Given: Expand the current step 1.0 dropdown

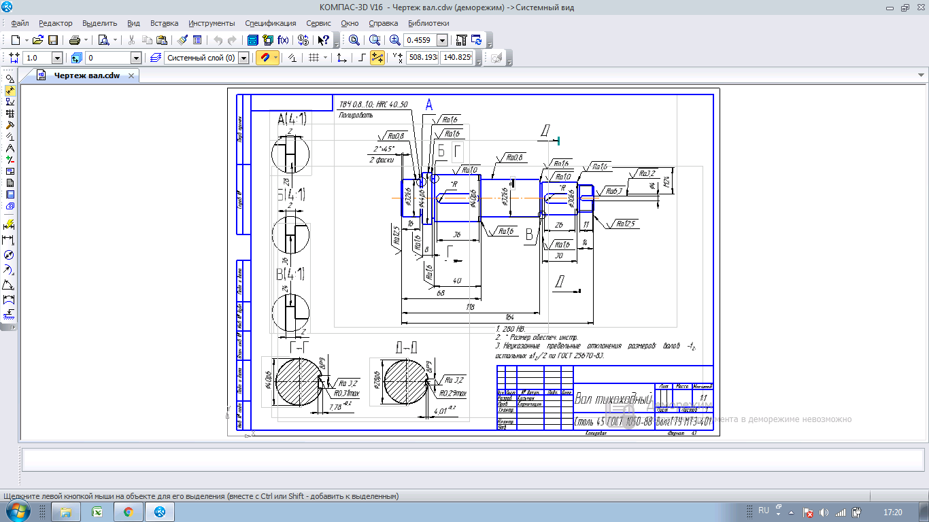Looking at the screenshot, I should 56,58.
